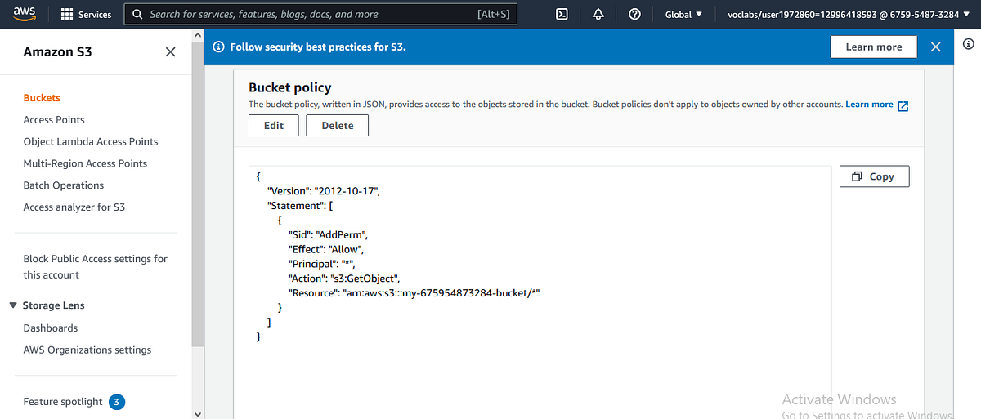Open Access analyzer for S3
The height and width of the screenshot is (419, 981).
(74, 207)
